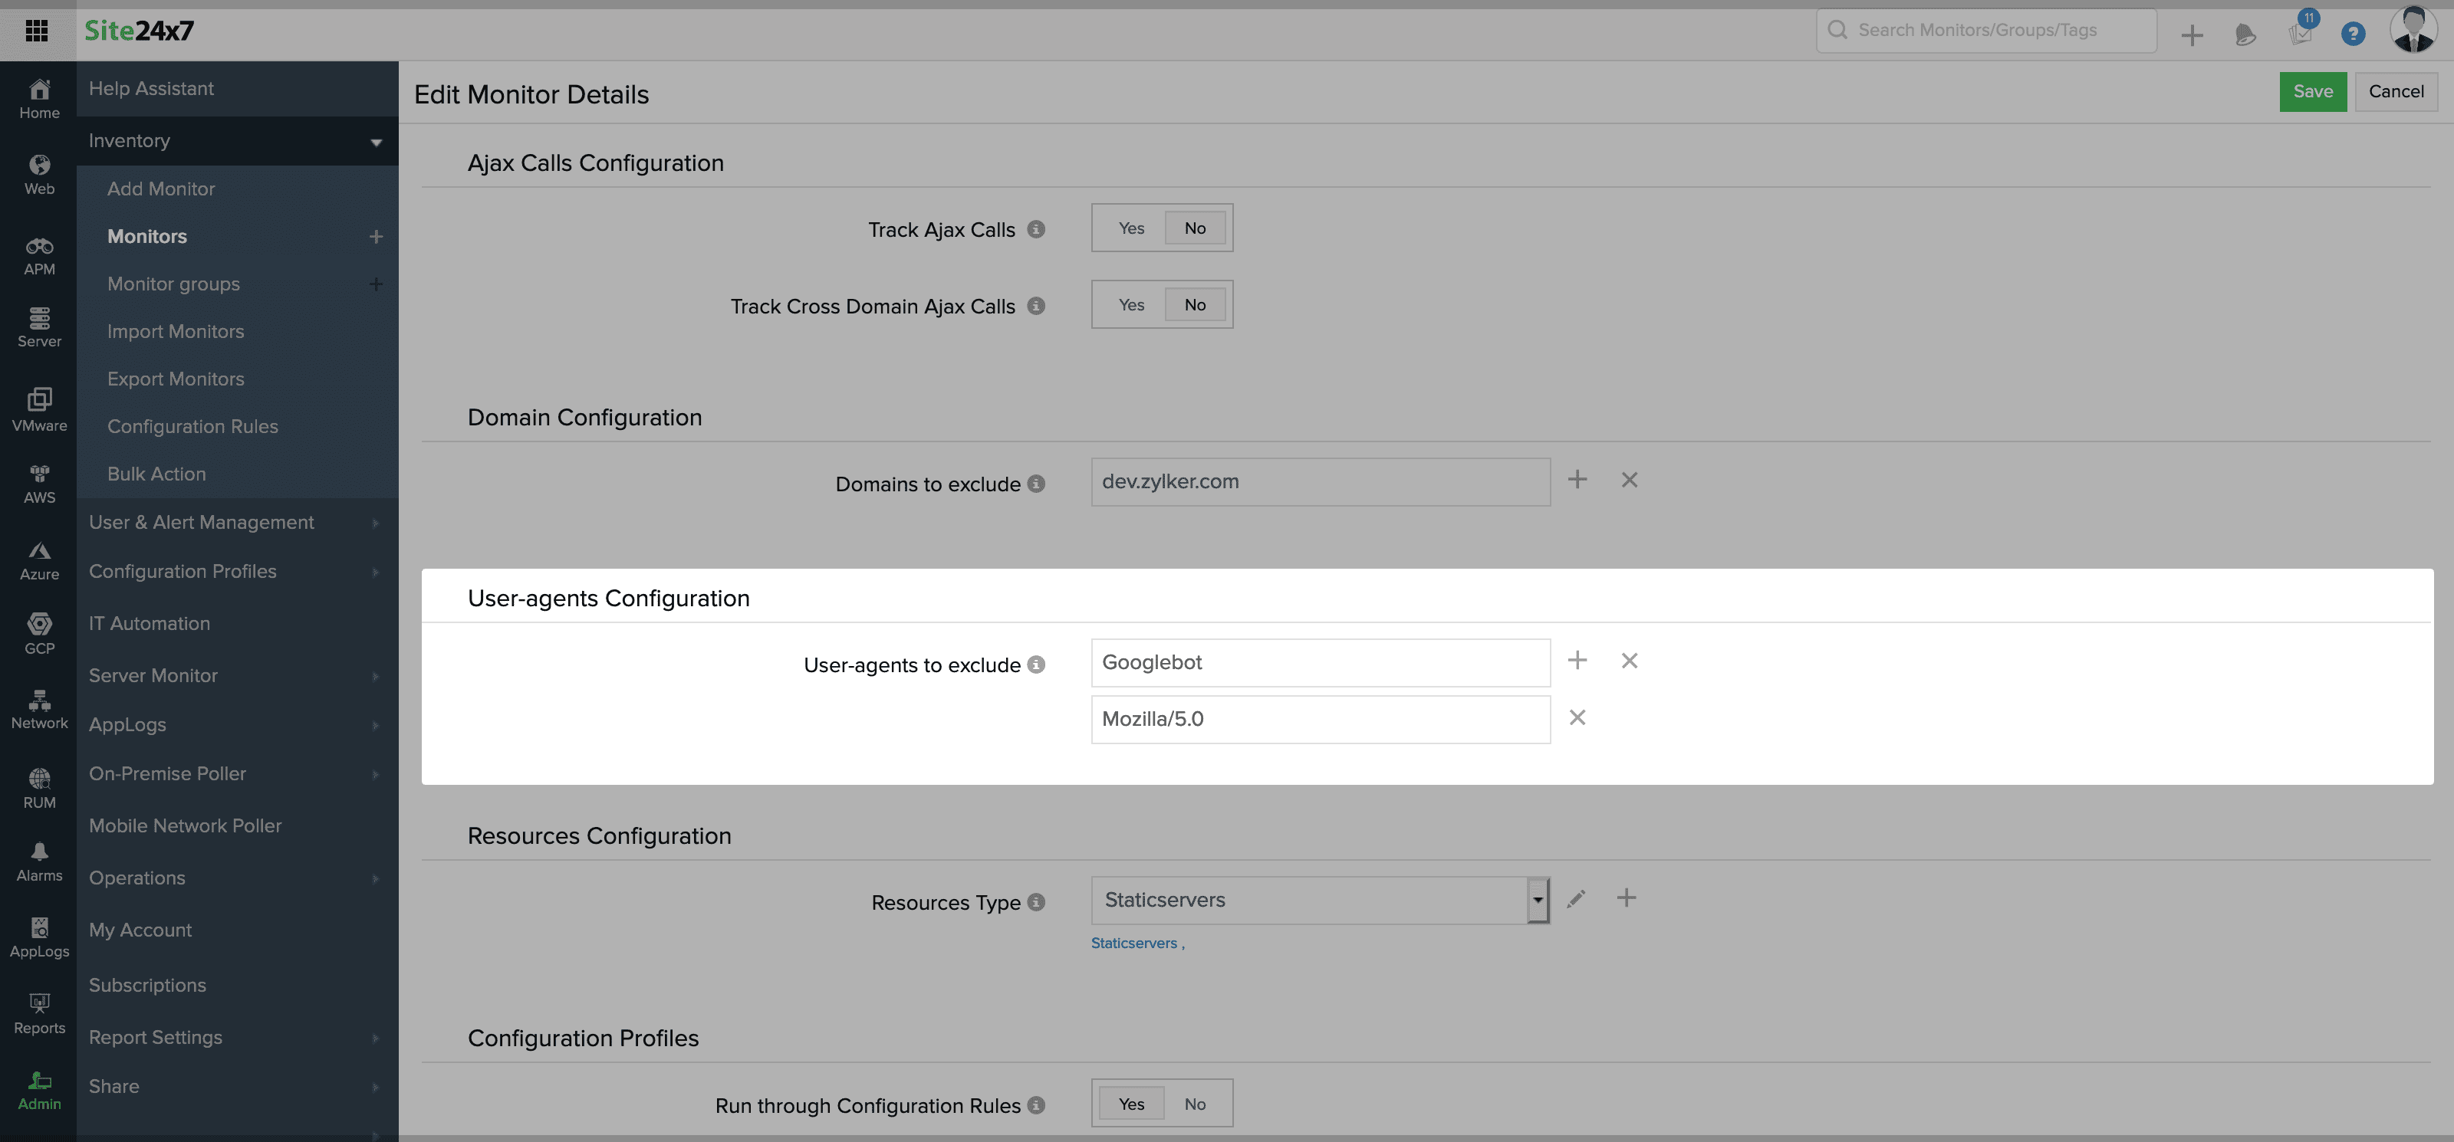Add another domain to exclude
This screenshot has width=2454, height=1142.
click(x=1577, y=479)
